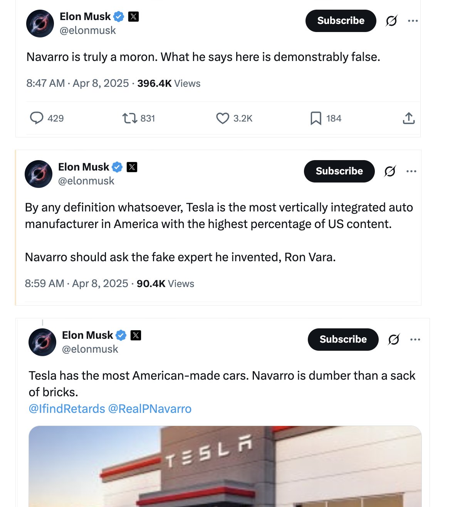Open the @IfindRetards mention link
The height and width of the screenshot is (507, 470).
(x=67, y=409)
